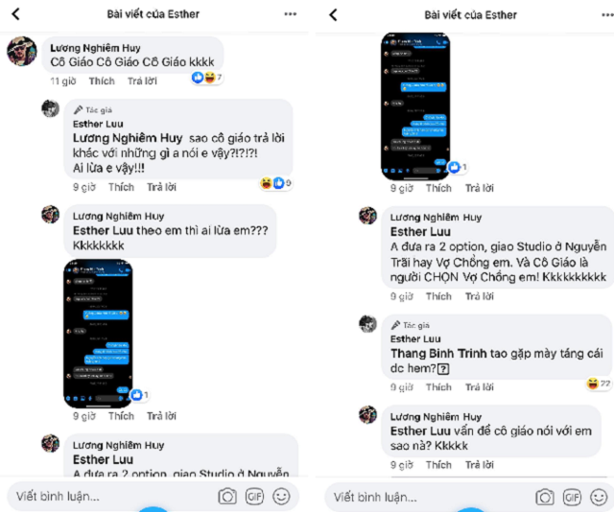Open the GIF picker in the left comment bar

point(254,497)
